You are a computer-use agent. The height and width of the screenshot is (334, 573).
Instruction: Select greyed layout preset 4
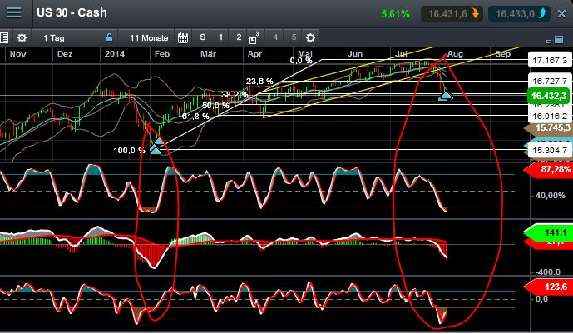coord(275,37)
